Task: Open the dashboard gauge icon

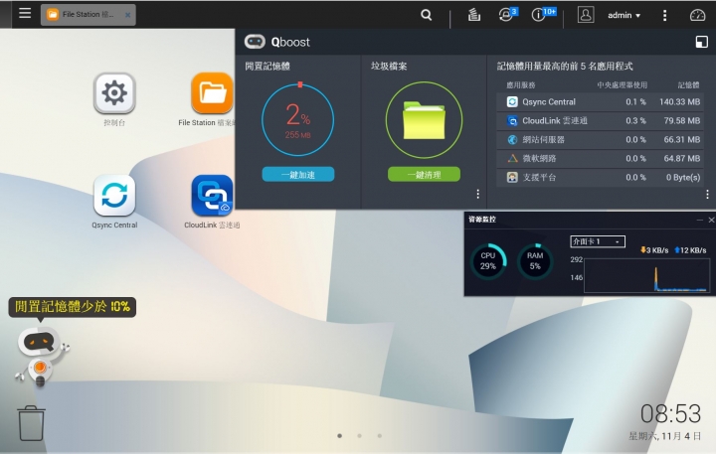Action: (x=697, y=15)
